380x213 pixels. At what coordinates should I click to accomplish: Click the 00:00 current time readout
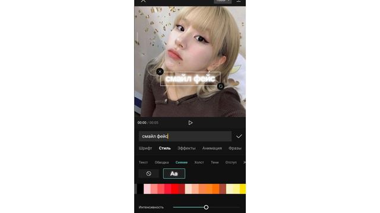point(142,122)
